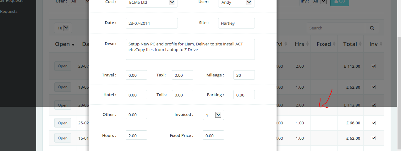401x151 pixels.
Task: Click the search magnifier icon button
Action: (x=372, y=28)
